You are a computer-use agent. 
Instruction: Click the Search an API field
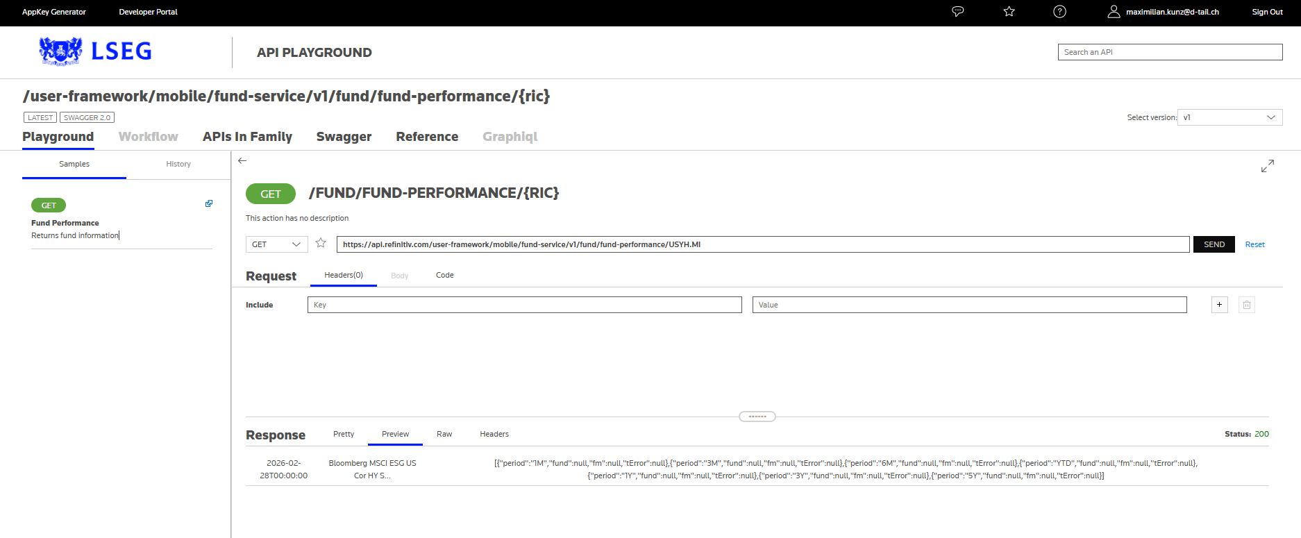point(1170,52)
